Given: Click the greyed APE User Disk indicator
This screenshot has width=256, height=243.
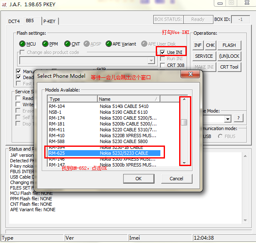Looking at the screenshot, I should tap(144, 44).
